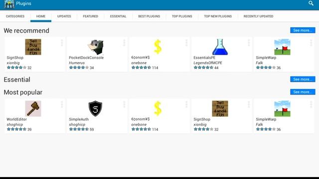Select PocketDockConsole plugin name text

[x=86, y=58]
